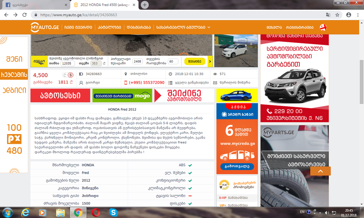The image size is (364, 218).
Task: Switch price to dollars
Action: [x=71, y=75]
